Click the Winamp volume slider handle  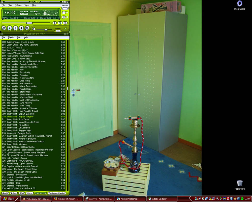click(x=46, y=30)
